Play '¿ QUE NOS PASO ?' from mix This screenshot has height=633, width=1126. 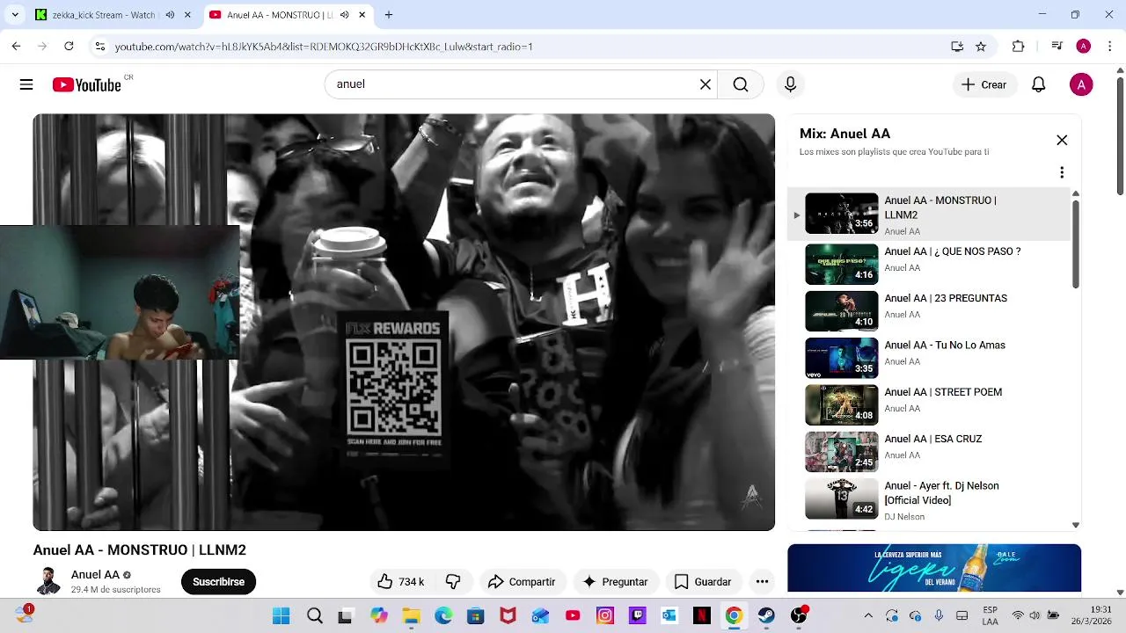click(x=929, y=265)
